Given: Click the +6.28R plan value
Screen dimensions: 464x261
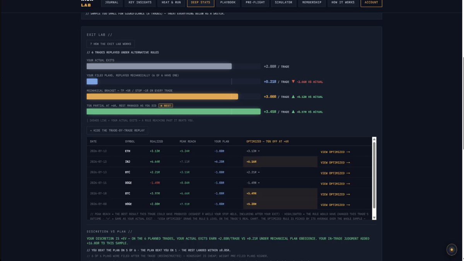Looking at the screenshot, I should click(x=219, y=162).
